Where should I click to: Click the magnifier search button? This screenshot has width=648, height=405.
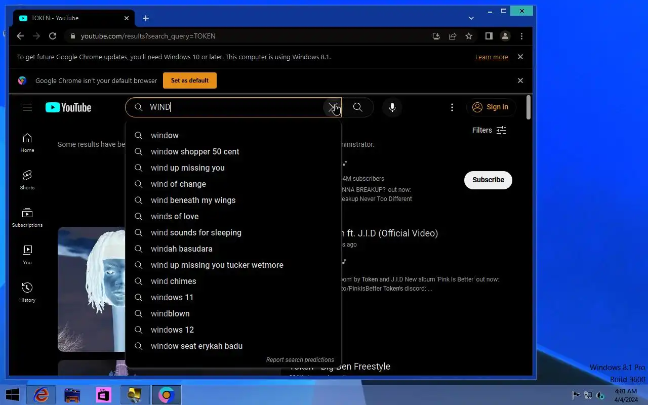pyautogui.click(x=357, y=107)
